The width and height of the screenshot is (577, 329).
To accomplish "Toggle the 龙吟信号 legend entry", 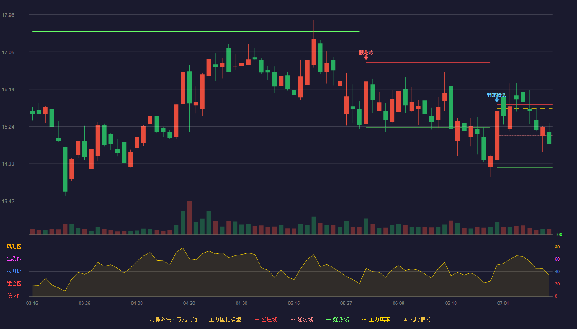I will tap(417, 319).
